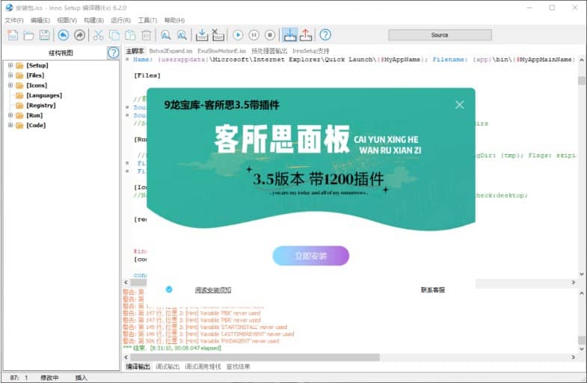The height and width of the screenshot is (383, 587).
Task: Click the Find magnifier icon
Action: [x=165, y=35]
